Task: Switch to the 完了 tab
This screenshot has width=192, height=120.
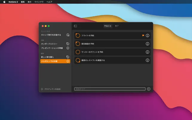Action: (117, 26)
